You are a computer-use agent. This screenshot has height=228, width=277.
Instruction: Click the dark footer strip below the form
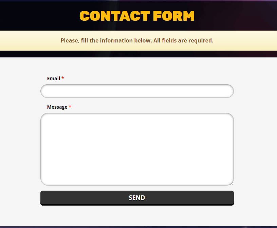tap(138, 227)
